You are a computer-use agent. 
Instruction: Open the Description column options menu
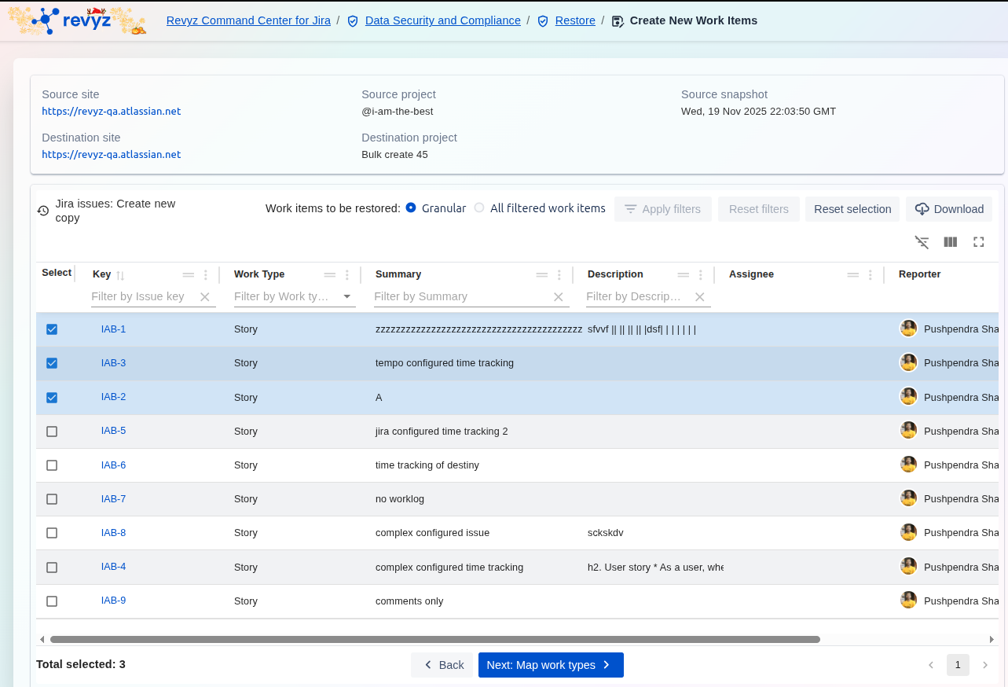pos(701,275)
